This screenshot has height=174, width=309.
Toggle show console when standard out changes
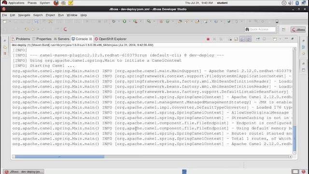pos(242,39)
